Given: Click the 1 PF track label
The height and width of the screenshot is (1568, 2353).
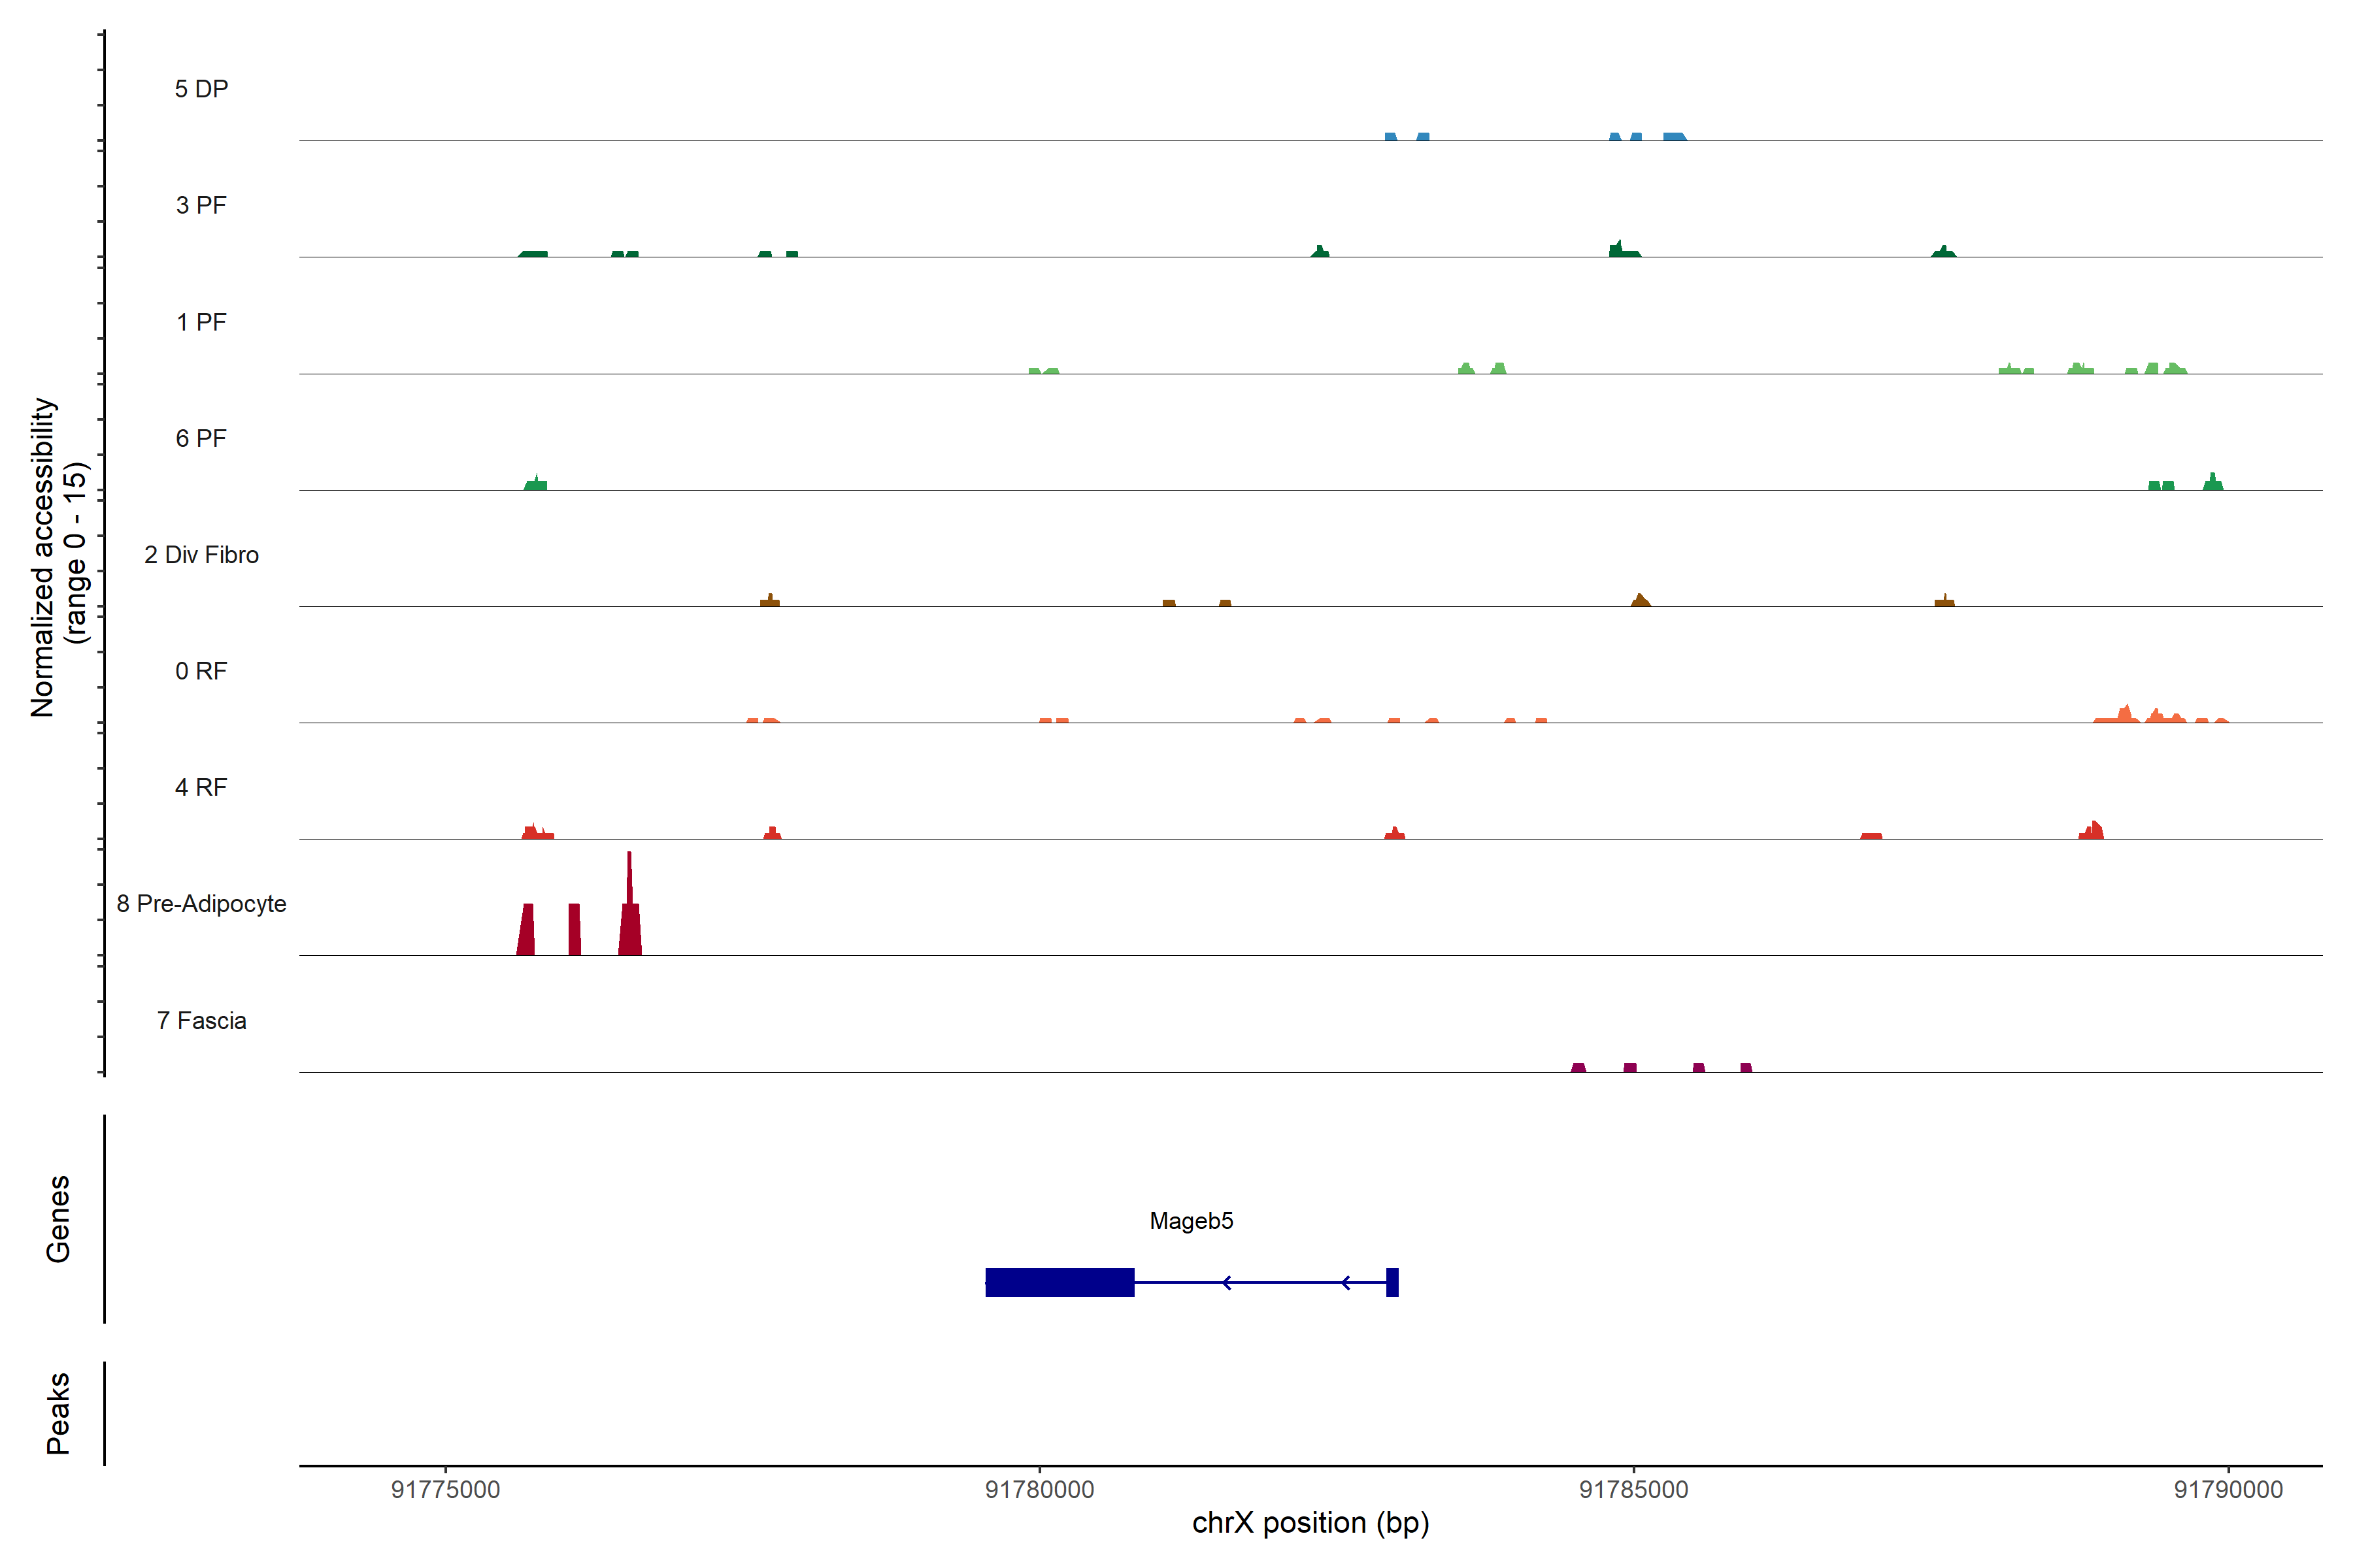Looking at the screenshot, I should 201,322.
